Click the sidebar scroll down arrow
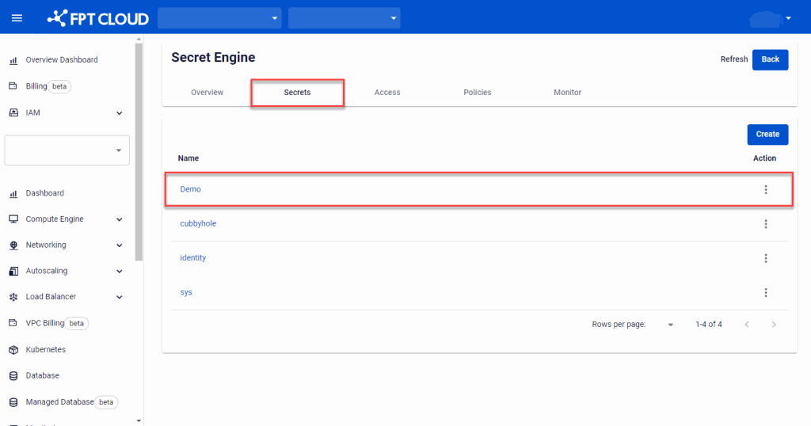The height and width of the screenshot is (426, 811). pos(139,420)
